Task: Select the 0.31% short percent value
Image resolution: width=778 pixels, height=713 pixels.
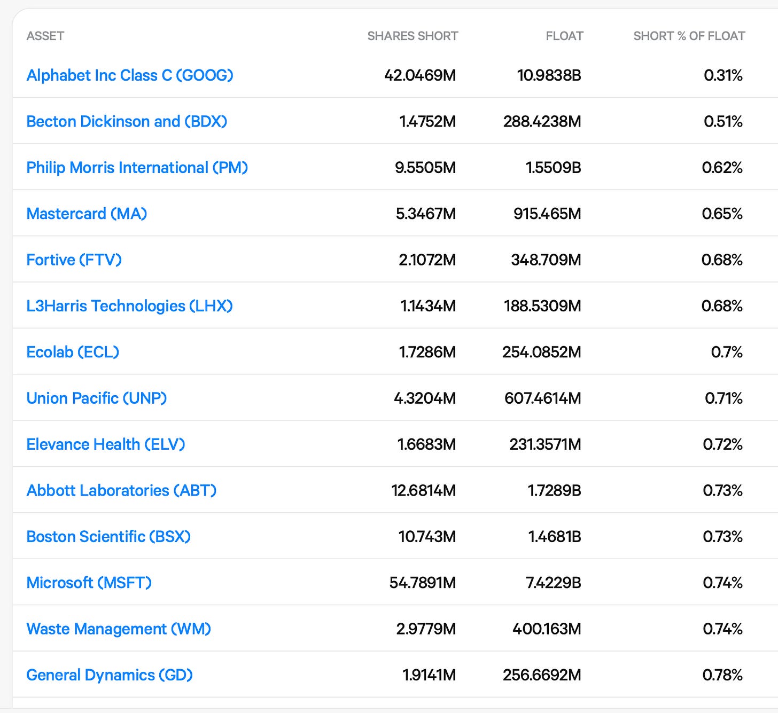Action: [723, 75]
